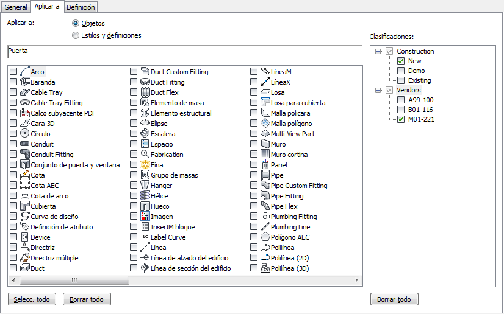Click the Fina sun-shaped icon
Screen dimensions: 504x314
coord(145,165)
